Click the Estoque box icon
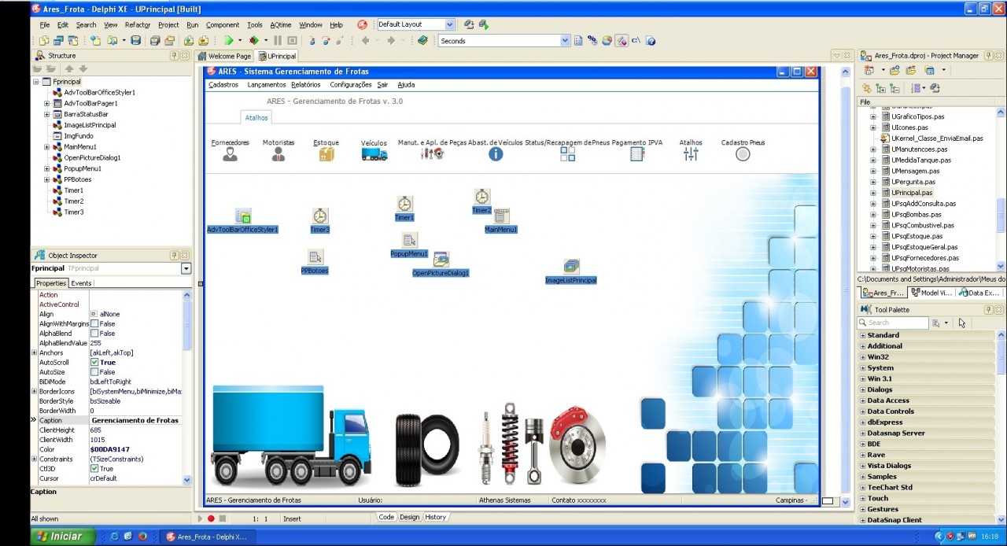This screenshot has width=1007, height=546. 326,153
